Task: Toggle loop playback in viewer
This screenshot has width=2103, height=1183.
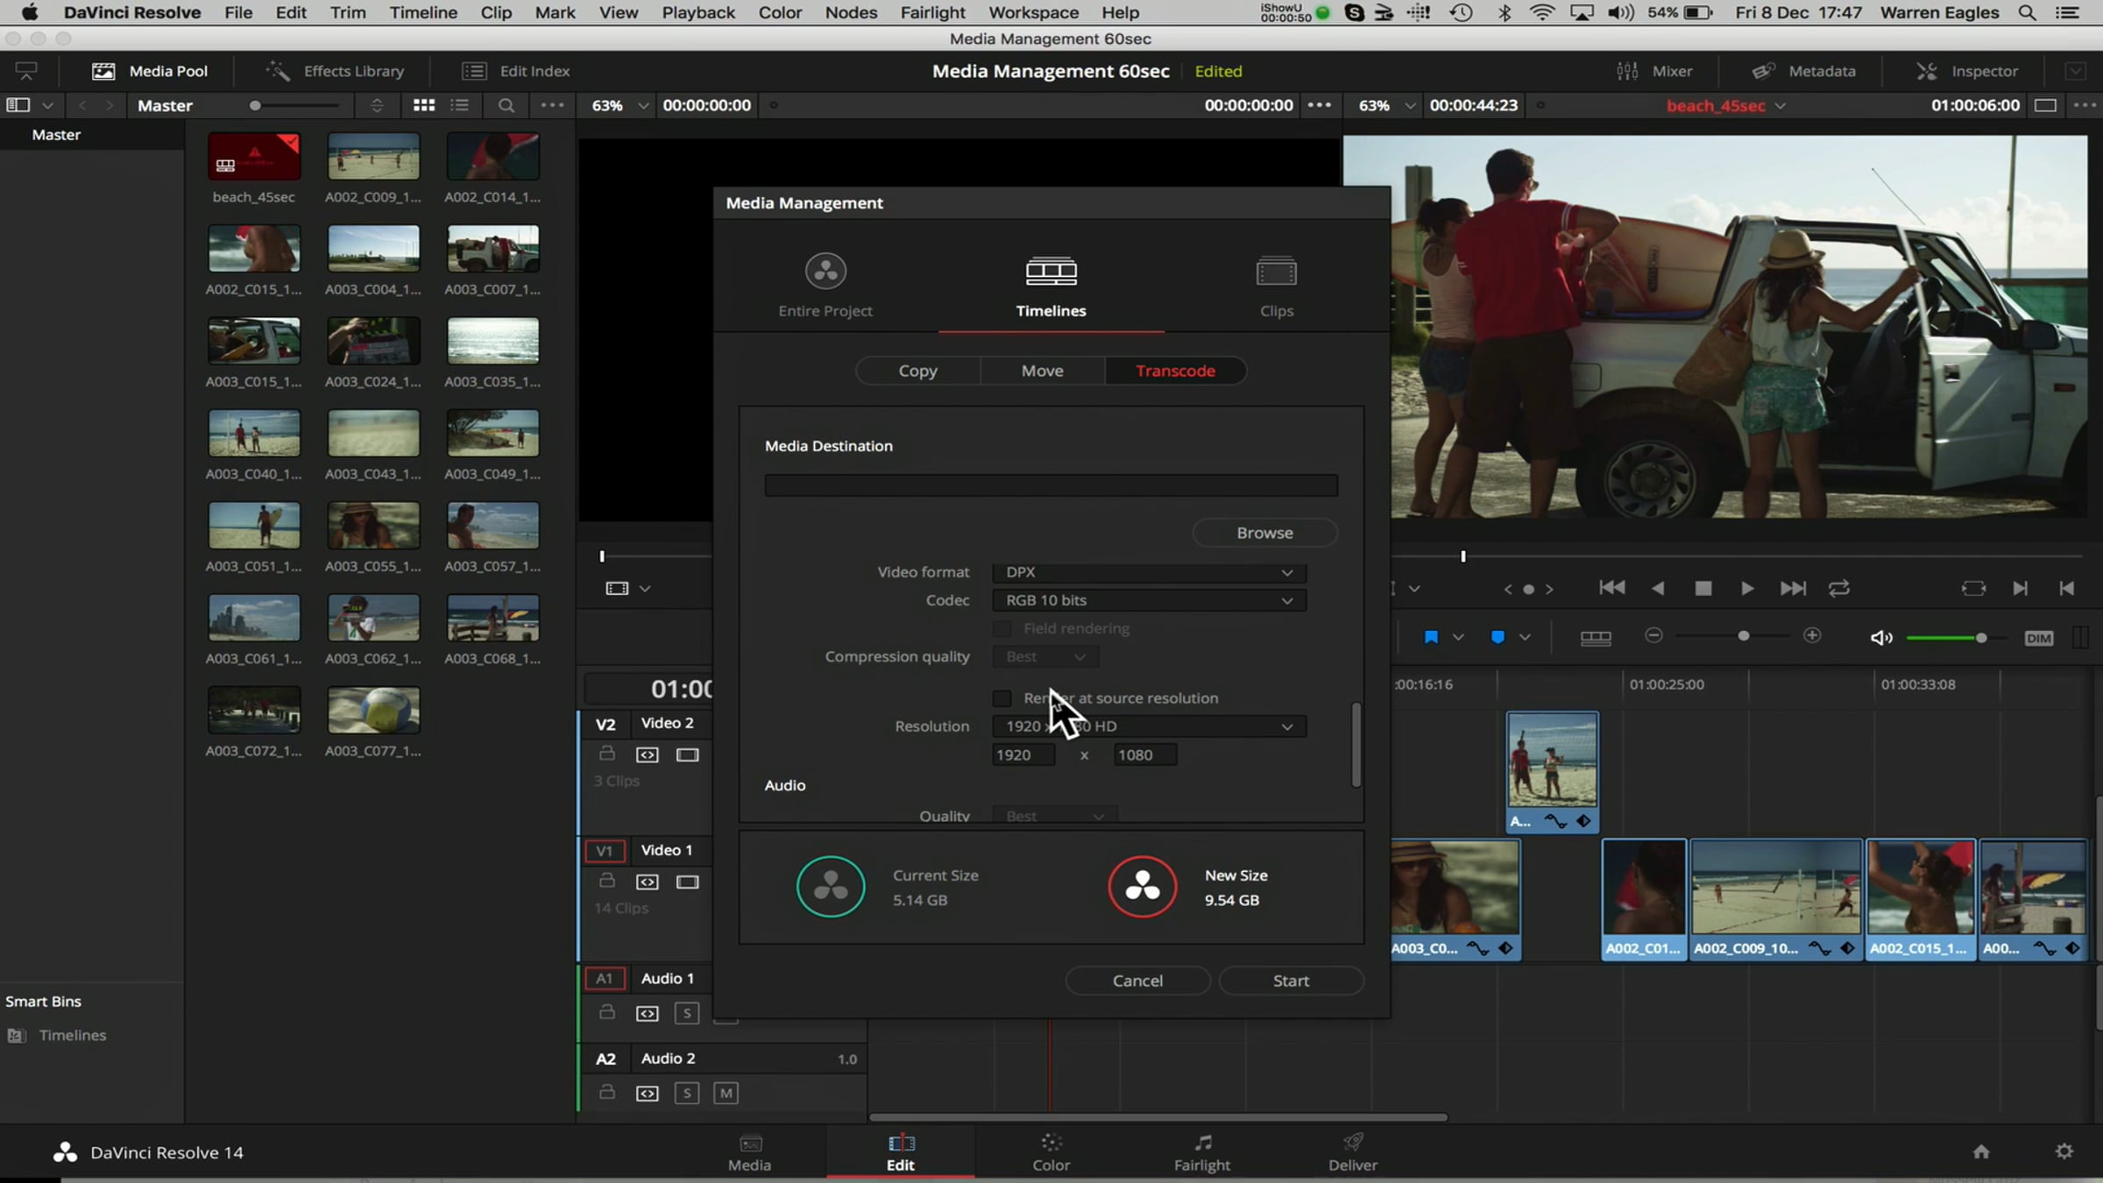Action: 1839,588
